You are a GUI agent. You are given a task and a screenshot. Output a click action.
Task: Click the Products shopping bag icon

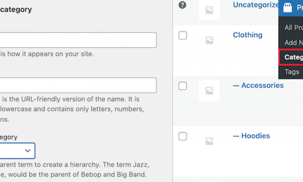[x=287, y=8]
